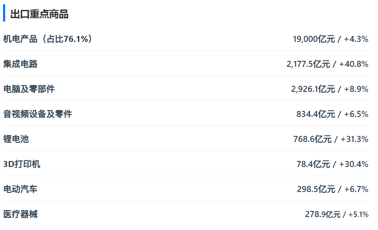The height and width of the screenshot is (230, 378).
Task: Select the 2,177.5亿元 amount for 集成电路
Action: tap(308, 64)
